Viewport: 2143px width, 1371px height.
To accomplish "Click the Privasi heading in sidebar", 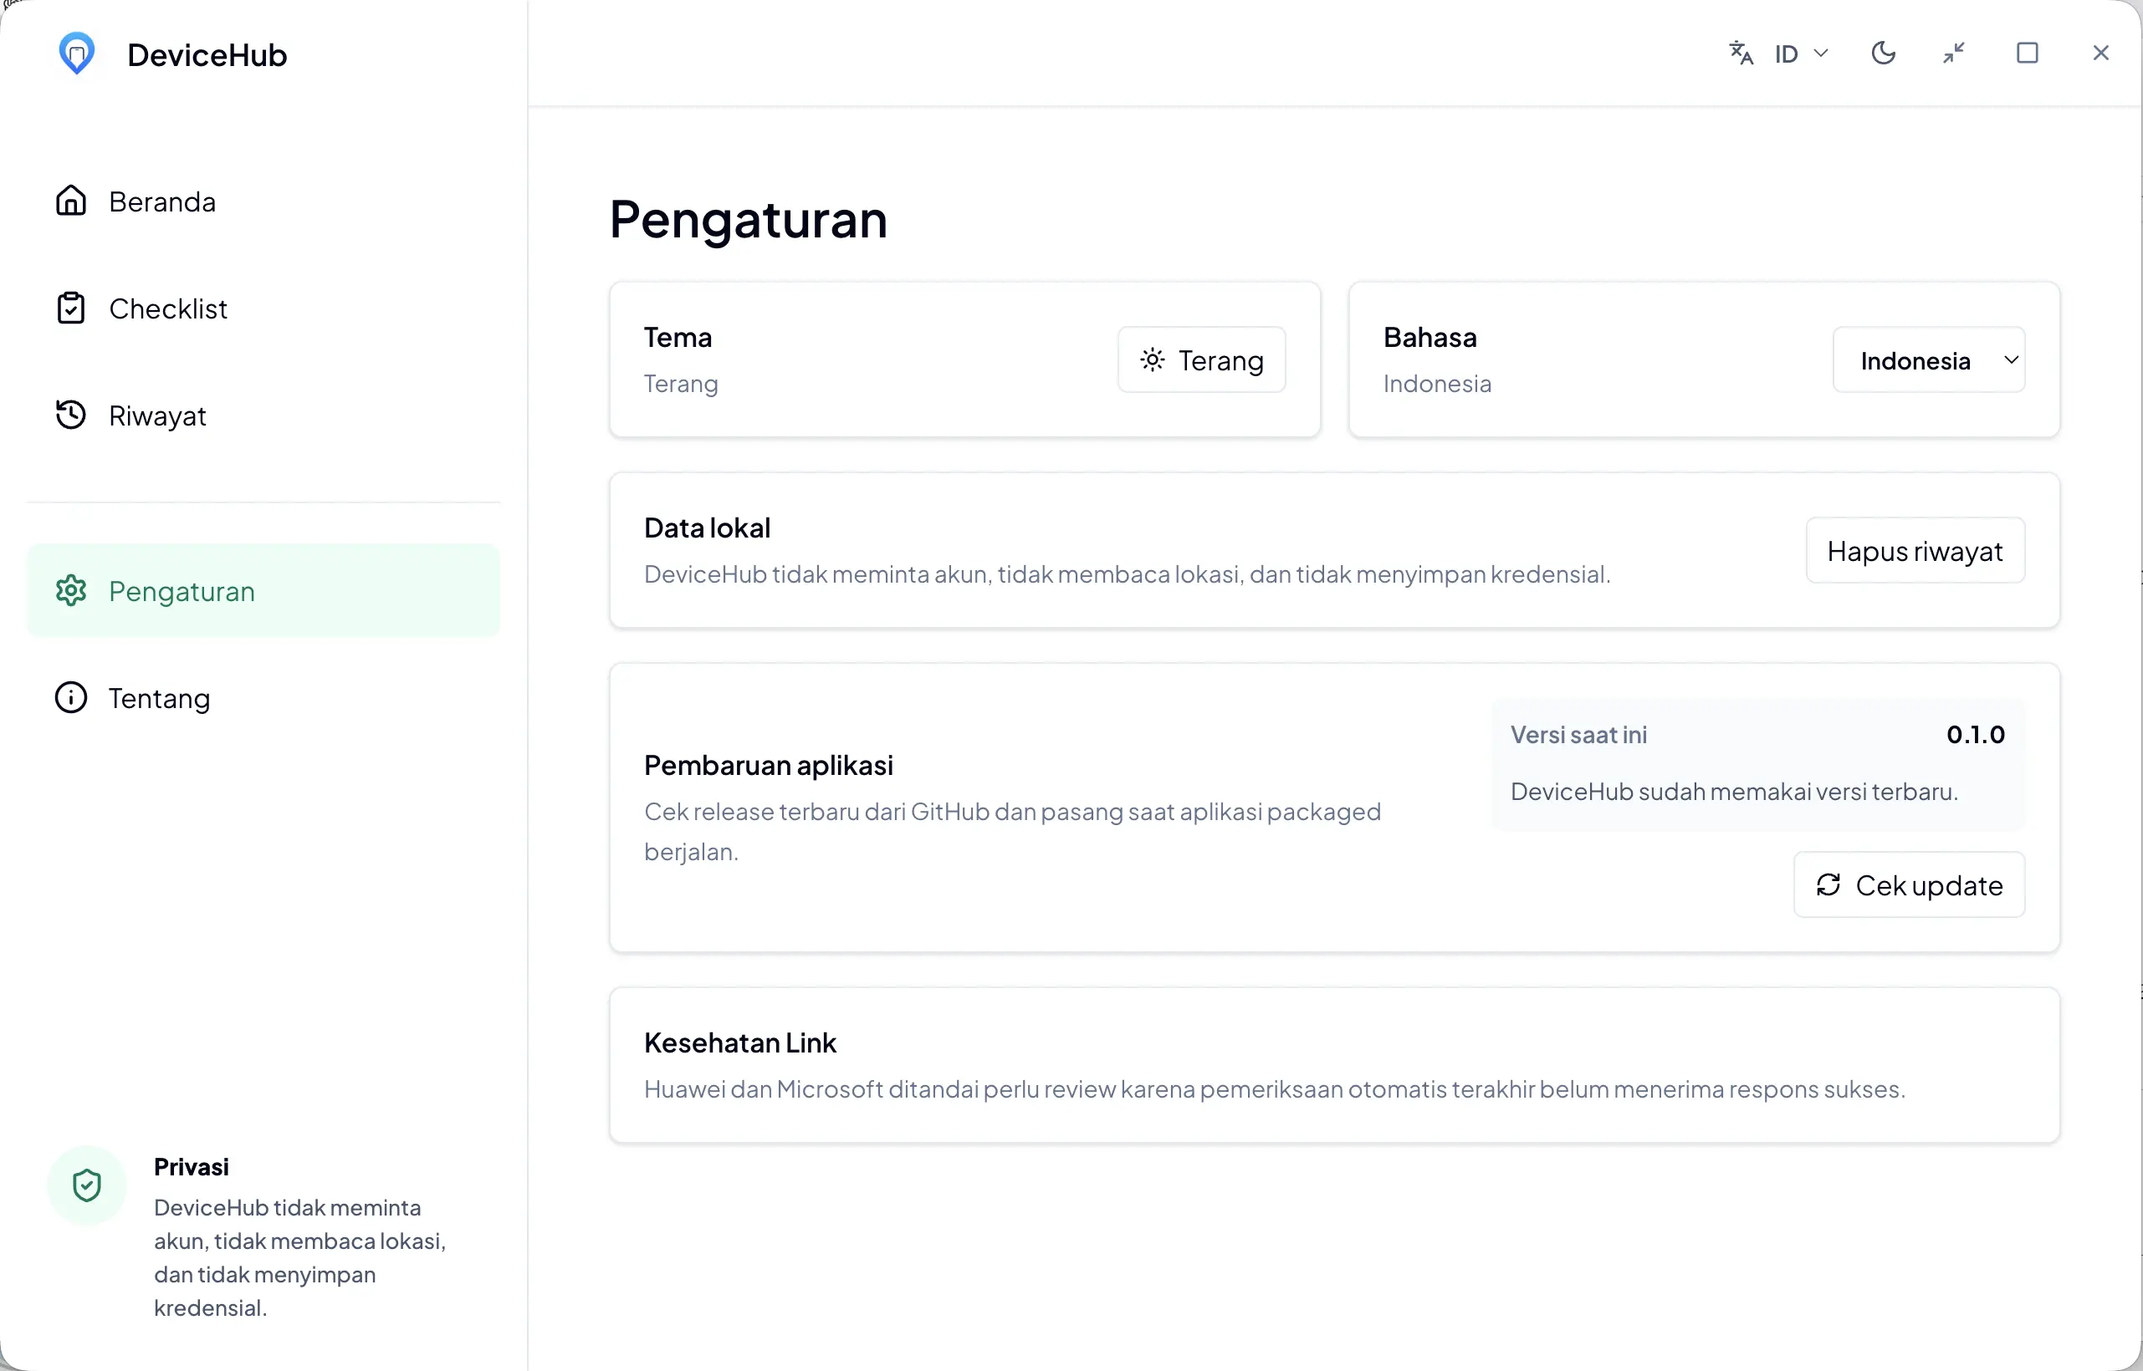I will coord(192,1166).
